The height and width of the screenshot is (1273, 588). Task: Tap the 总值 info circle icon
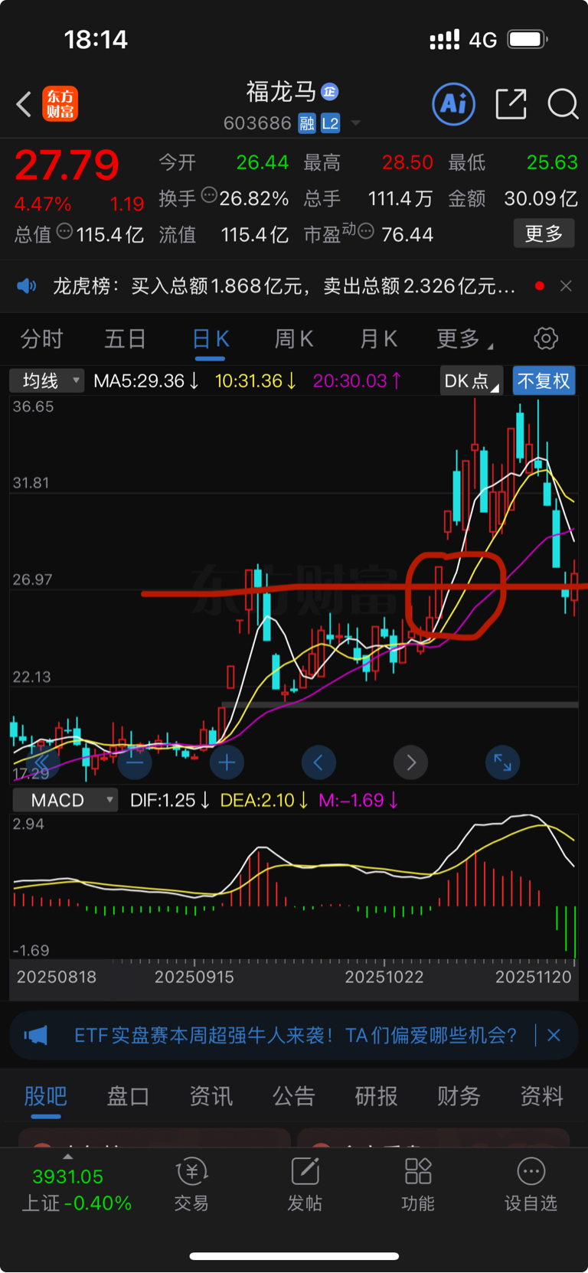64,231
